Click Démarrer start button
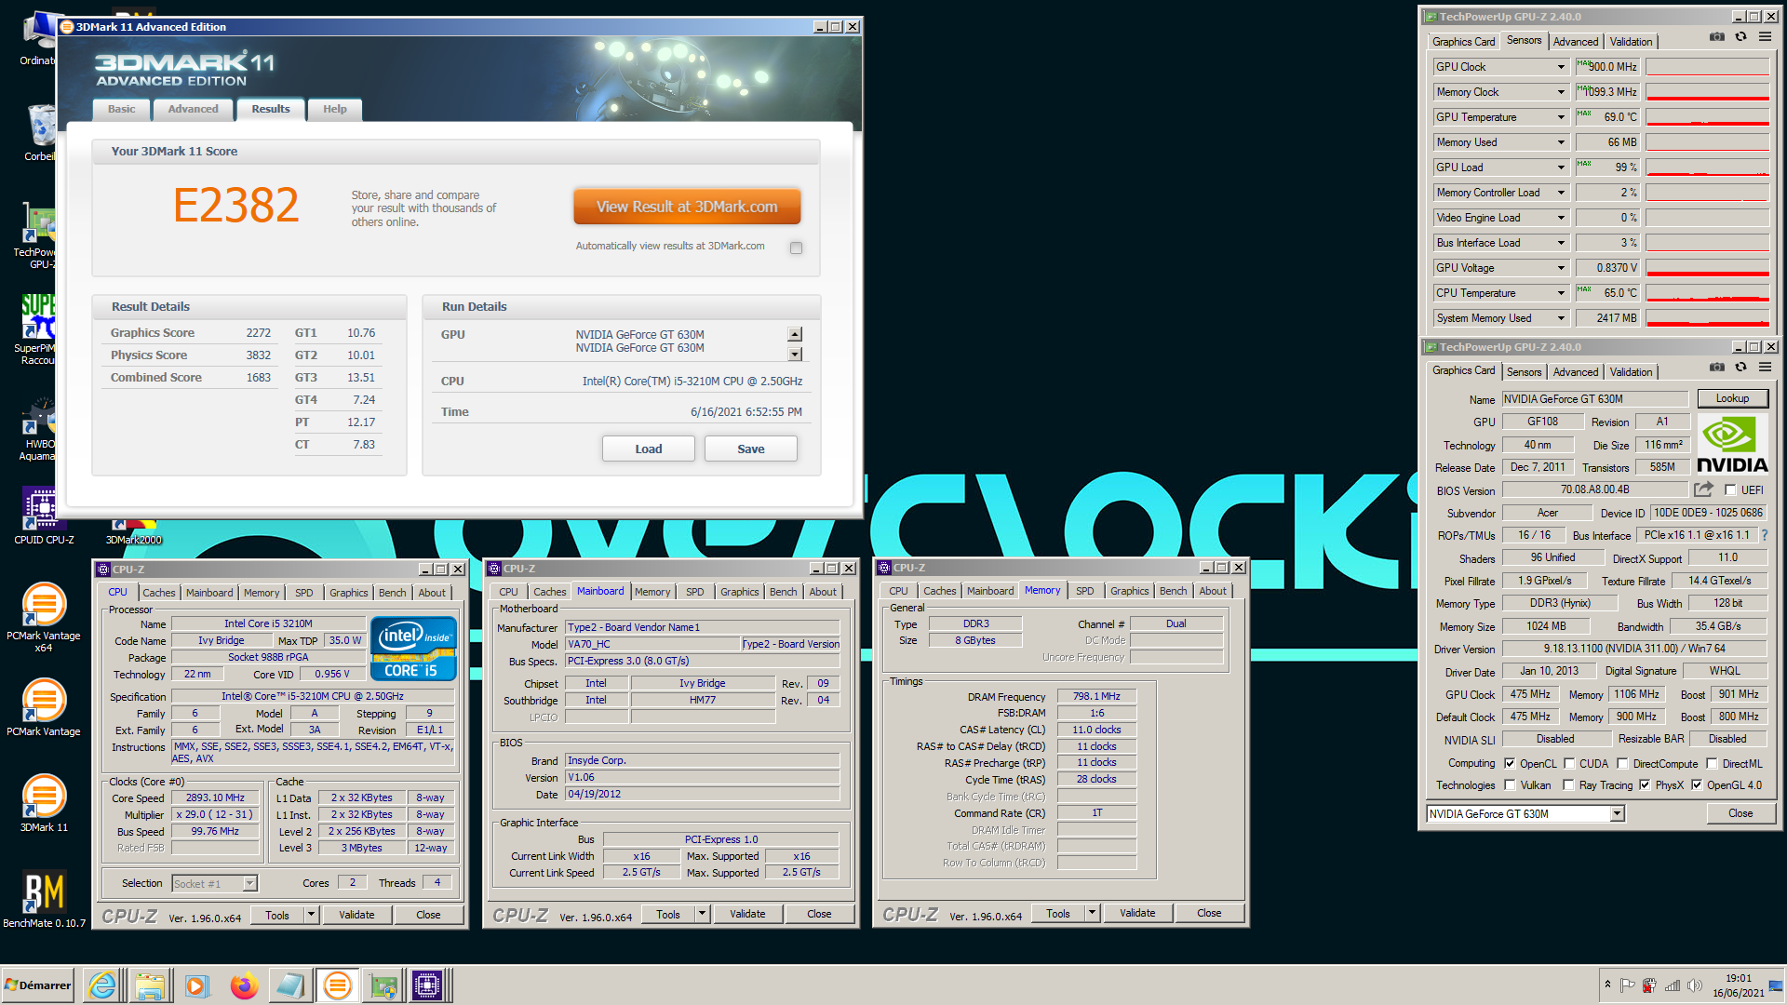Screen dimensions: 1787x1005 pyautogui.click(x=38, y=985)
